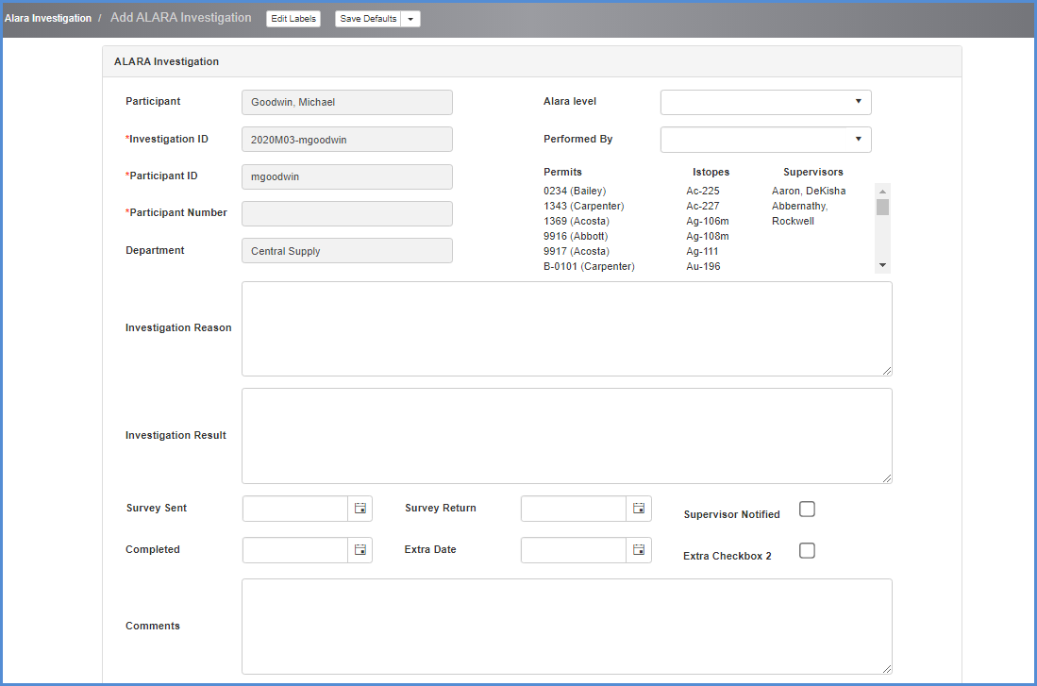Click the Extra Date input
This screenshot has height=686, width=1037.
pyautogui.click(x=574, y=550)
